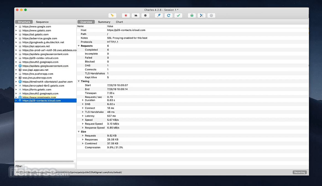
Task: Click the Recording status button
Action: [x=300, y=172]
